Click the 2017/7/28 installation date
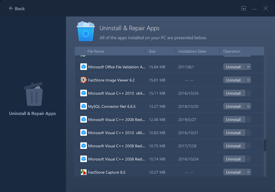The image size is (275, 192). click(187, 146)
